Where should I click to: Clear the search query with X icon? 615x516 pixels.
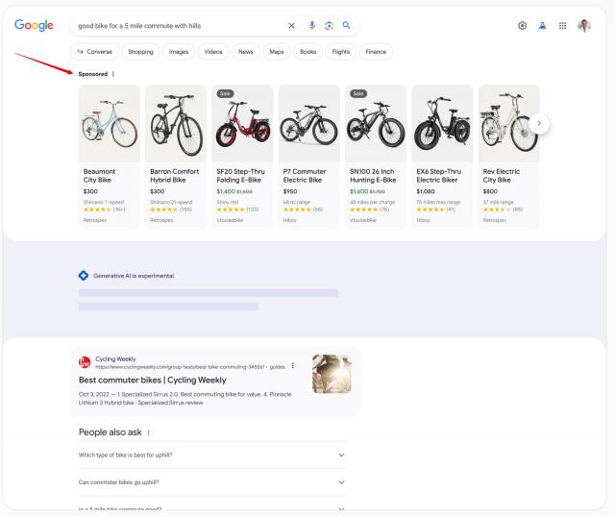click(291, 26)
